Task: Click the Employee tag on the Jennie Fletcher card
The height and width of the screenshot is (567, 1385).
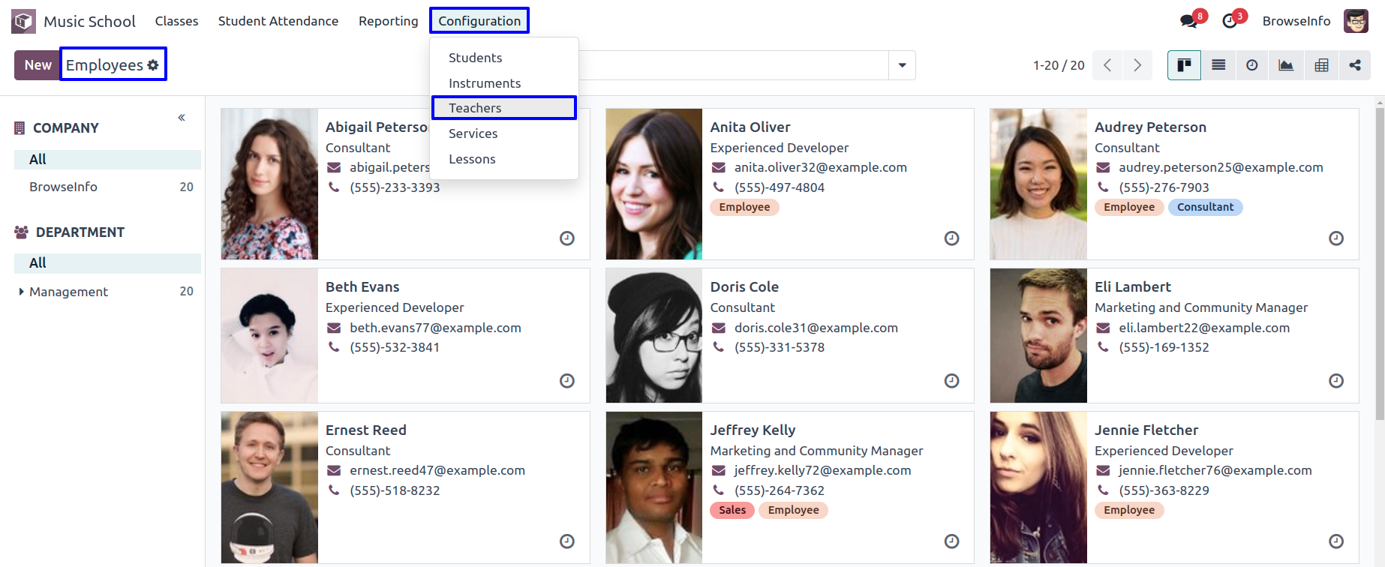Action: [x=1129, y=510]
